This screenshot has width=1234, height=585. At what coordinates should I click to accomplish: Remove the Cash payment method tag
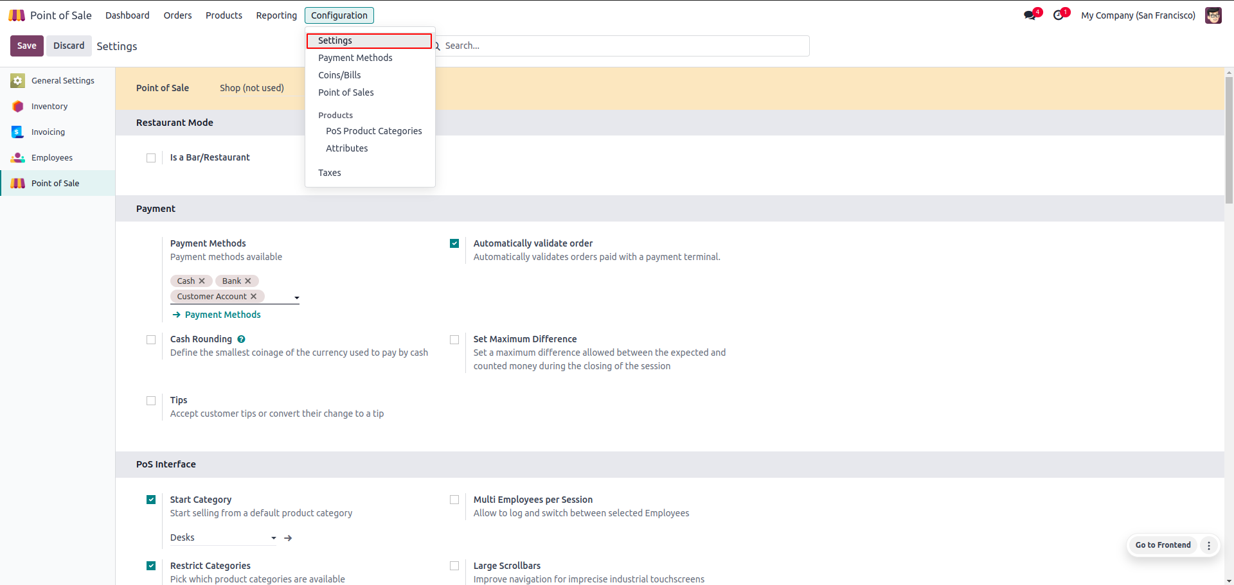(x=202, y=281)
